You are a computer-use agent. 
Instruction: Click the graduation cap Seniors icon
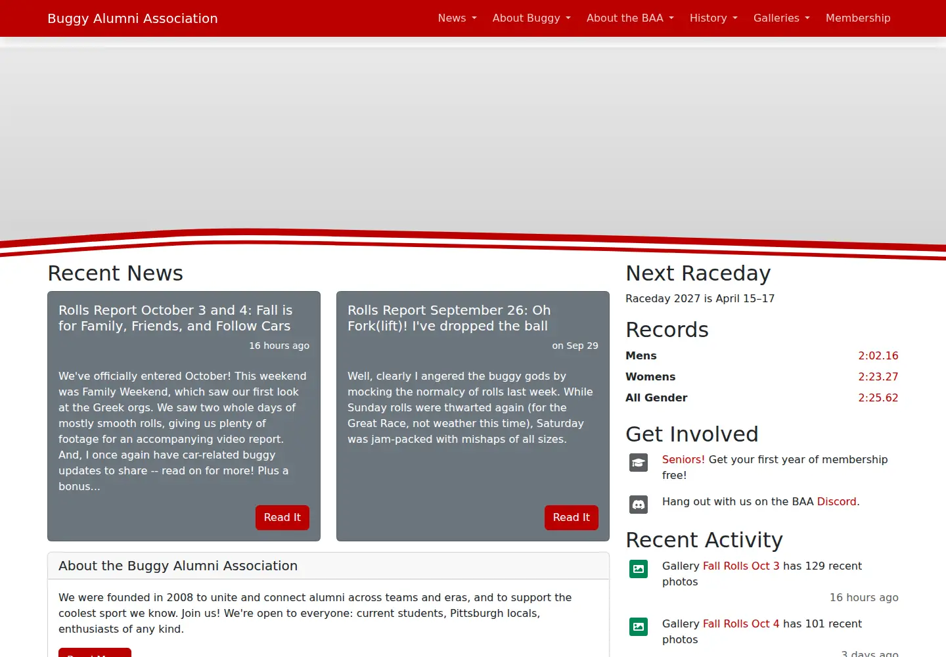[x=639, y=463]
